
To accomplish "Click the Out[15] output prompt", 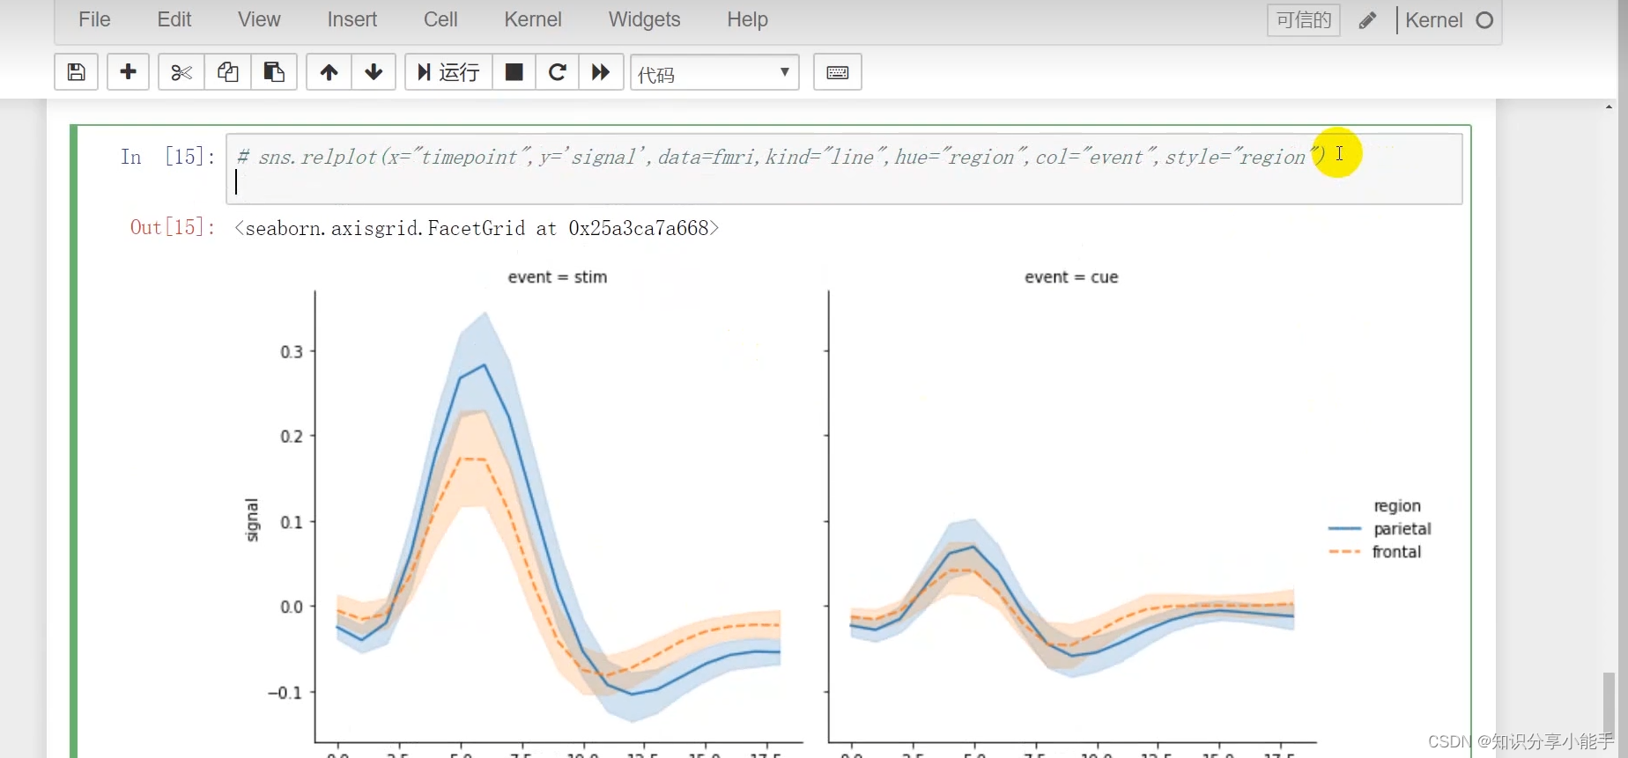I will coord(173,227).
